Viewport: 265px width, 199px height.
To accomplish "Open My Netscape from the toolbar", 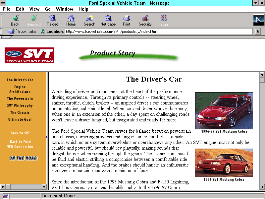I will coord(108,20).
